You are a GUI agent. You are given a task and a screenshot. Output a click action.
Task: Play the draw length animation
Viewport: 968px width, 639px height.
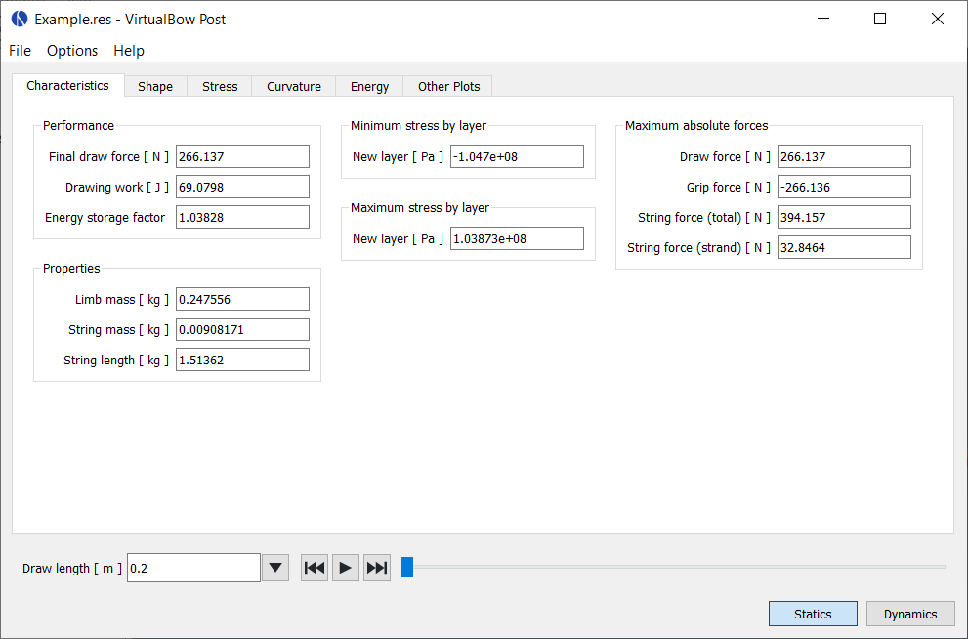(346, 568)
